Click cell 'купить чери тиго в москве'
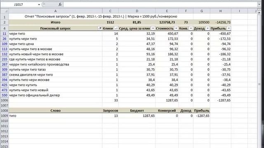The height and width of the screenshot is (148, 264). 55,49
